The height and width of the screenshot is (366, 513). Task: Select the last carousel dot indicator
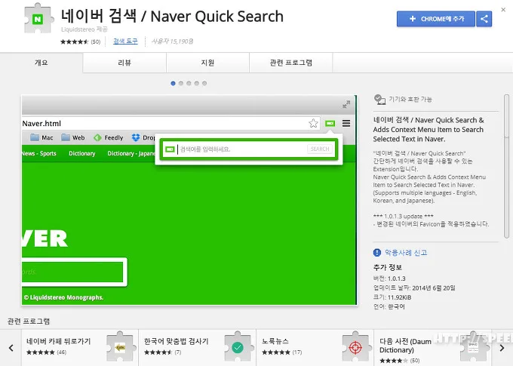(x=204, y=83)
